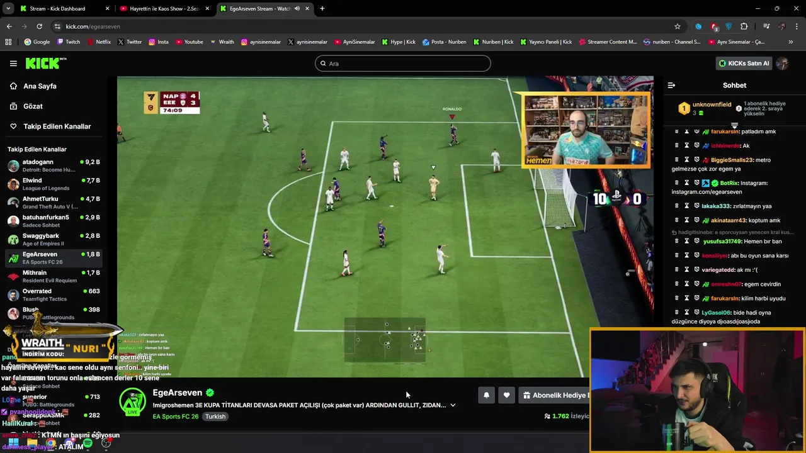Screen dimensions: 806x453
Task: Open Mithrain channel in sidebar
Action: [54, 277]
